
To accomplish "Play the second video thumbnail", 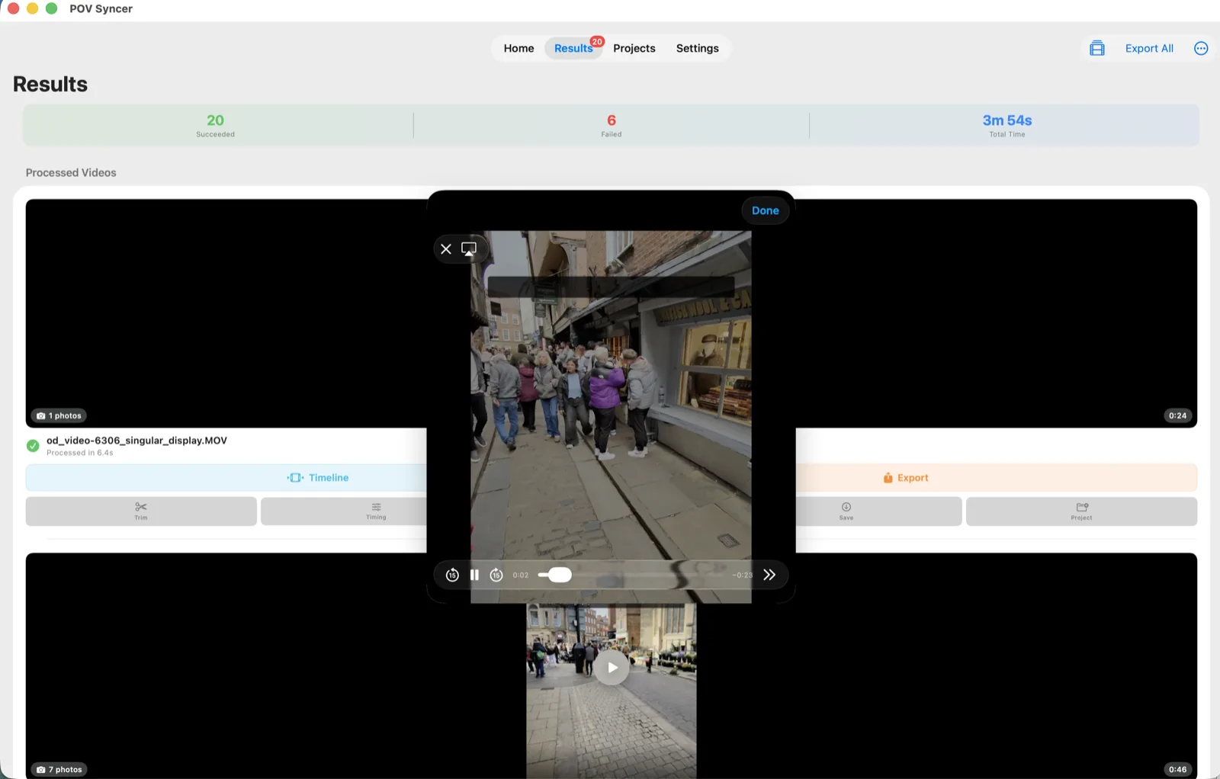I will (x=612, y=667).
